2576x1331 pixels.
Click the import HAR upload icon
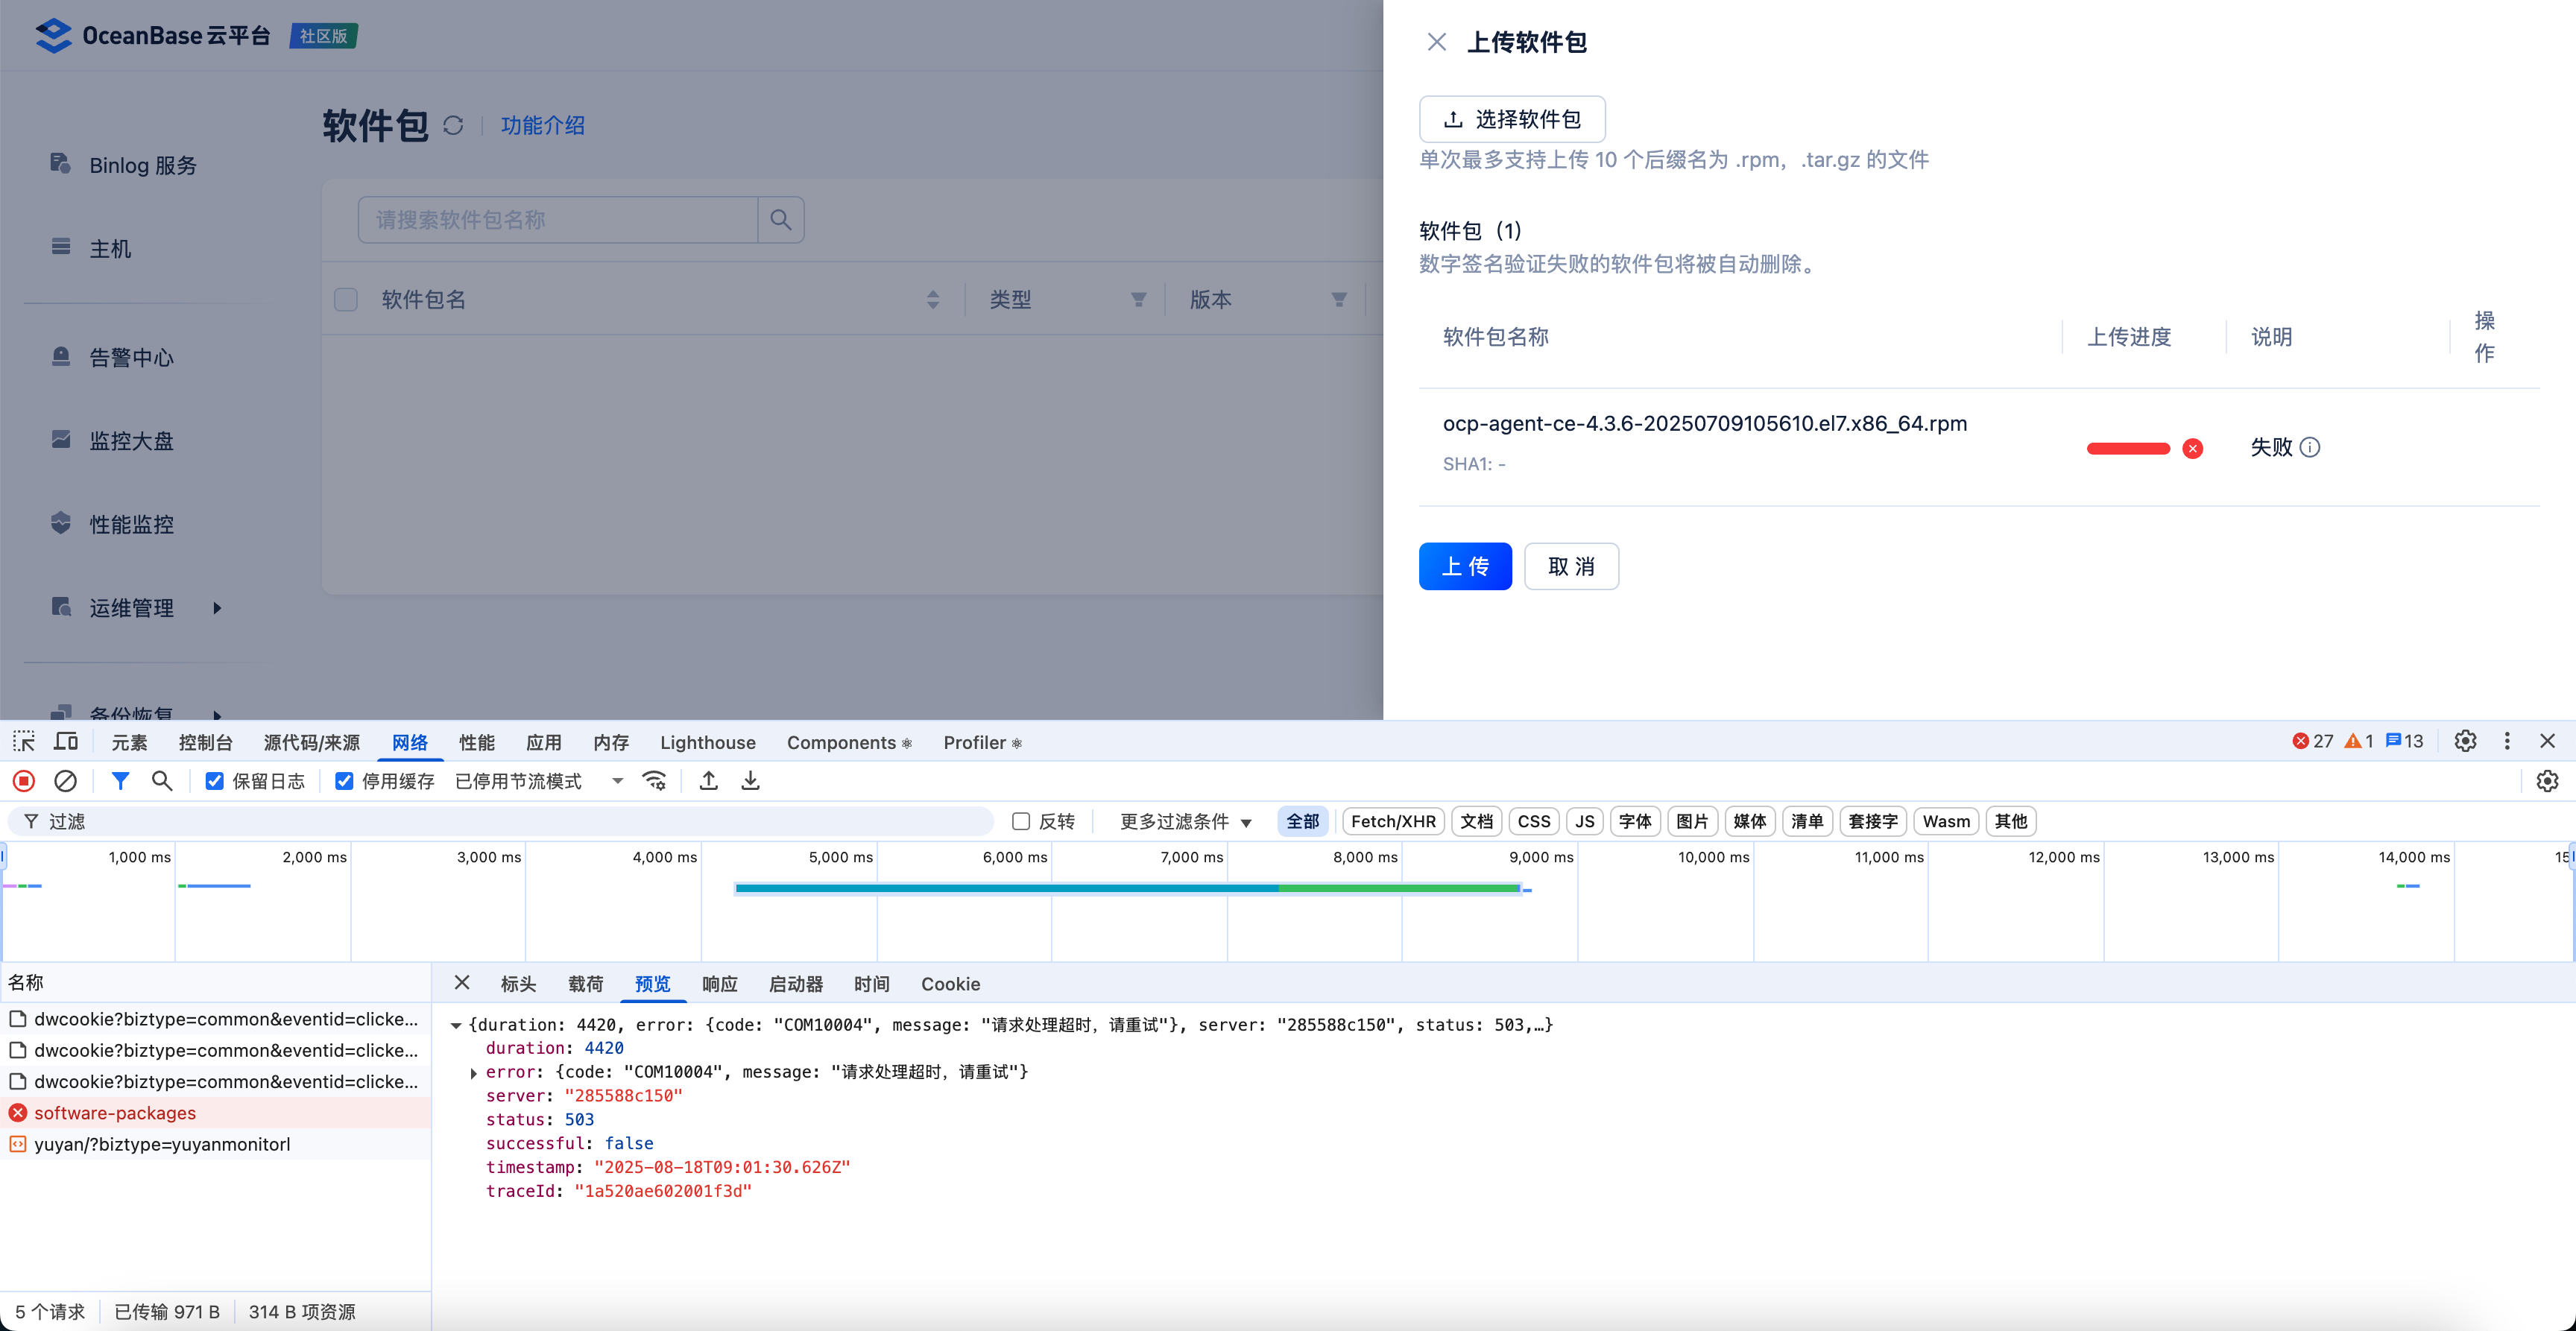pyautogui.click(x=708, y=781)
